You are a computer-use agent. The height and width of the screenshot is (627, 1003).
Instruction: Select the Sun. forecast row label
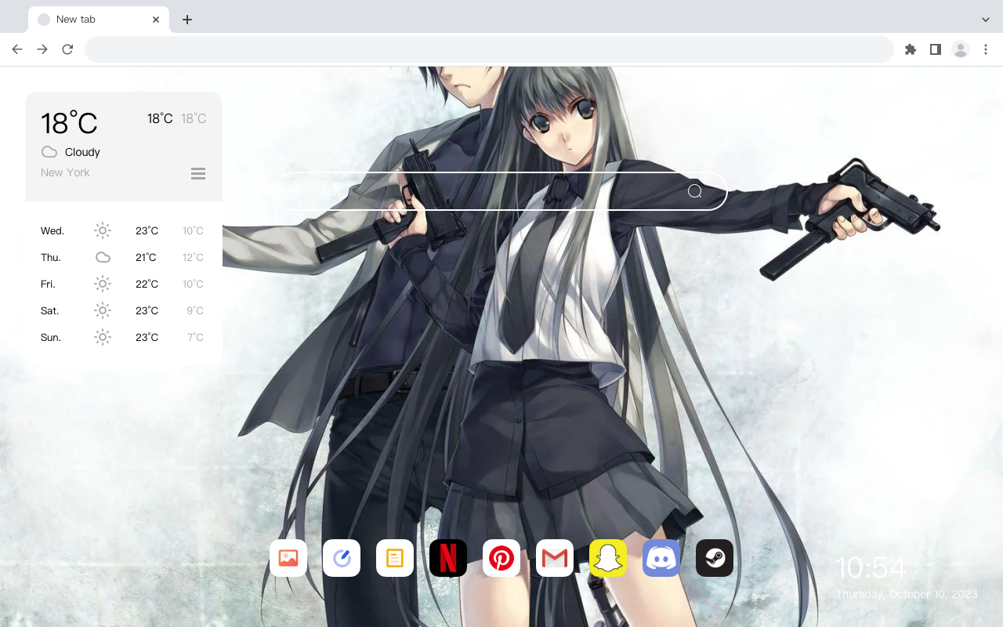[x=51, y=337]
